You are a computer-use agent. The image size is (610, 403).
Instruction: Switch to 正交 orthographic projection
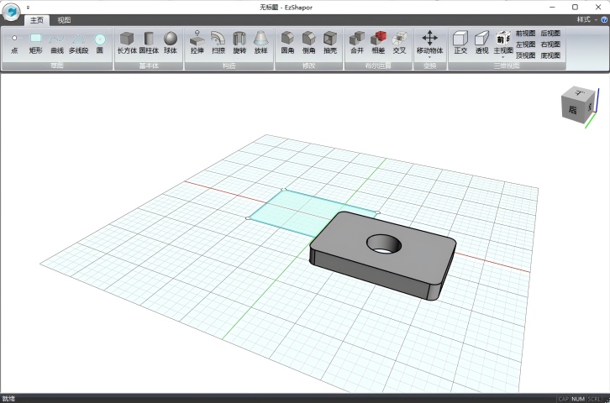tap(460, 43)
